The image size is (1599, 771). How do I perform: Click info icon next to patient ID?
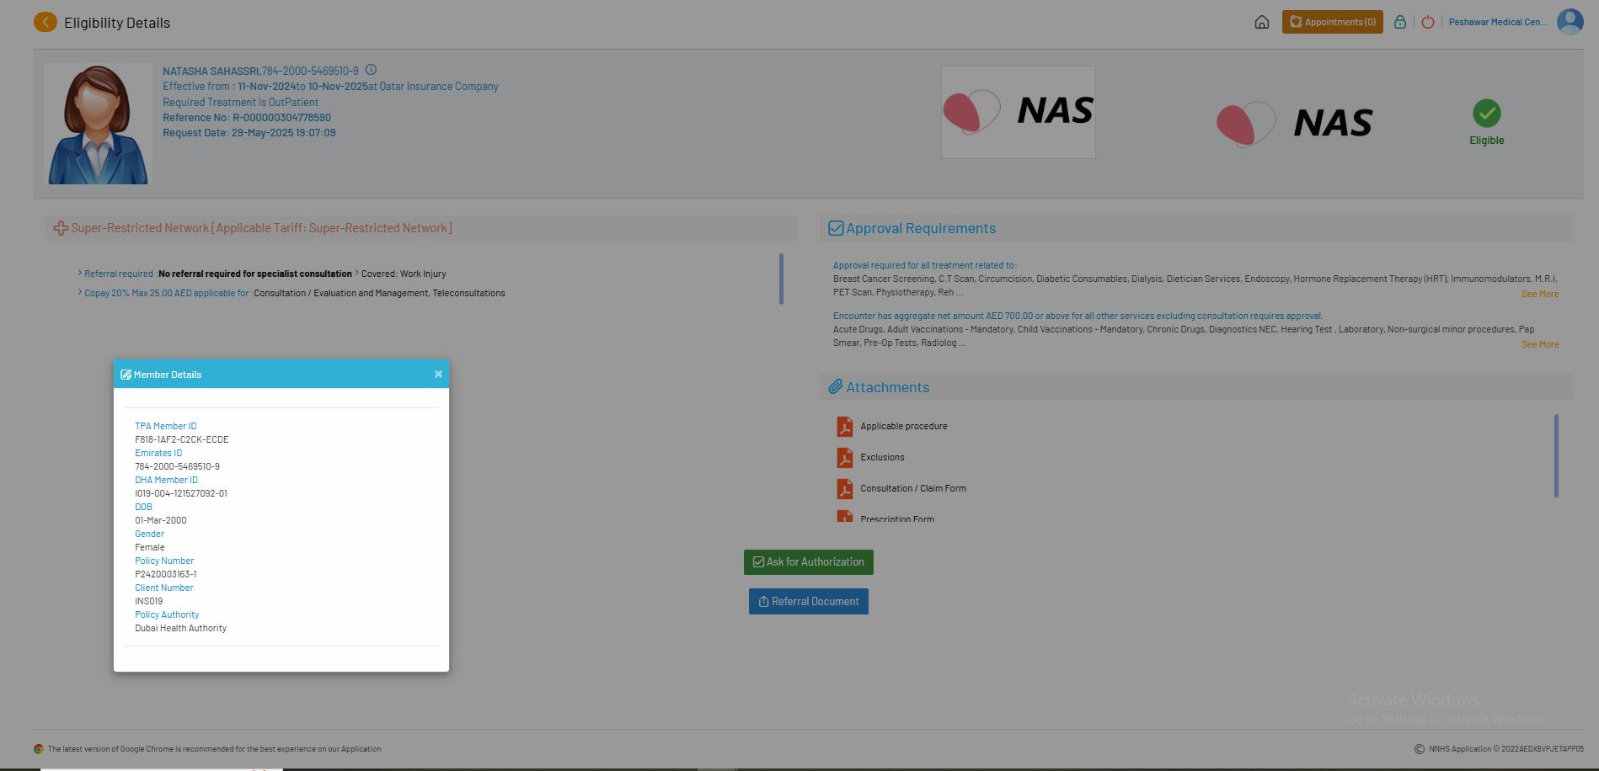click(x=371, y=71)
